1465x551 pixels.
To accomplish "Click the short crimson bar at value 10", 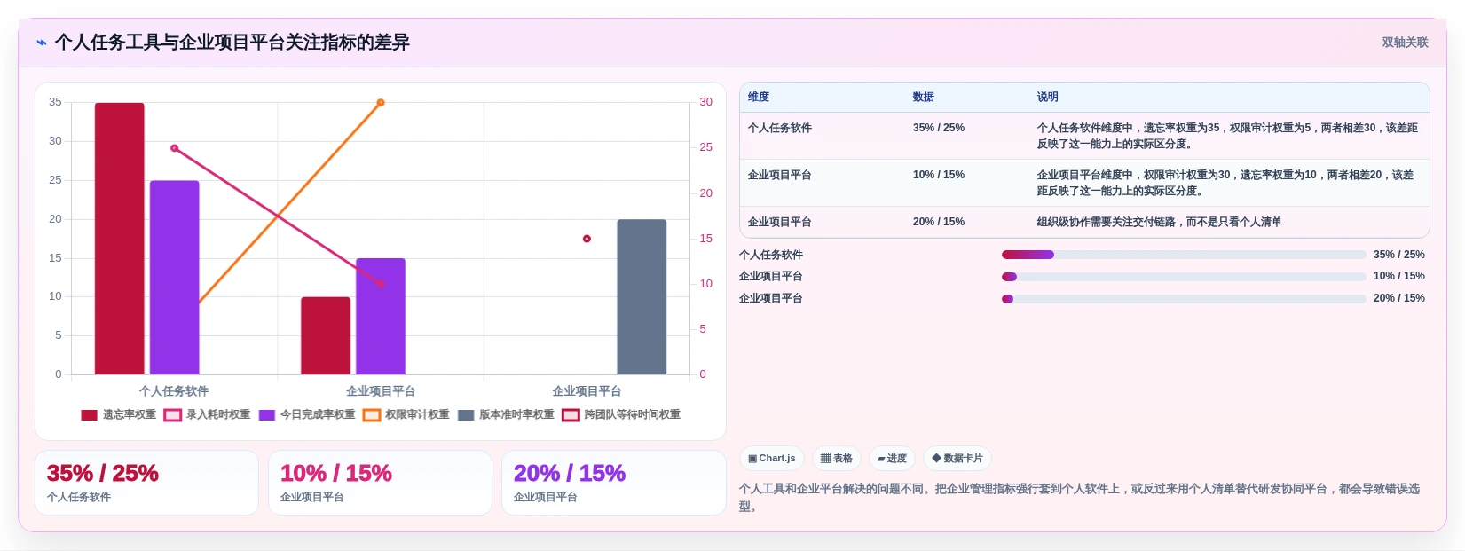I will coord(326,335).
